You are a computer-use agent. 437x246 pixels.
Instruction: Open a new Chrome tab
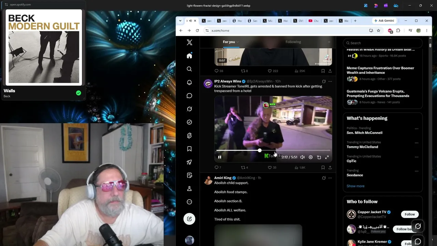click(x=355, y=21)
